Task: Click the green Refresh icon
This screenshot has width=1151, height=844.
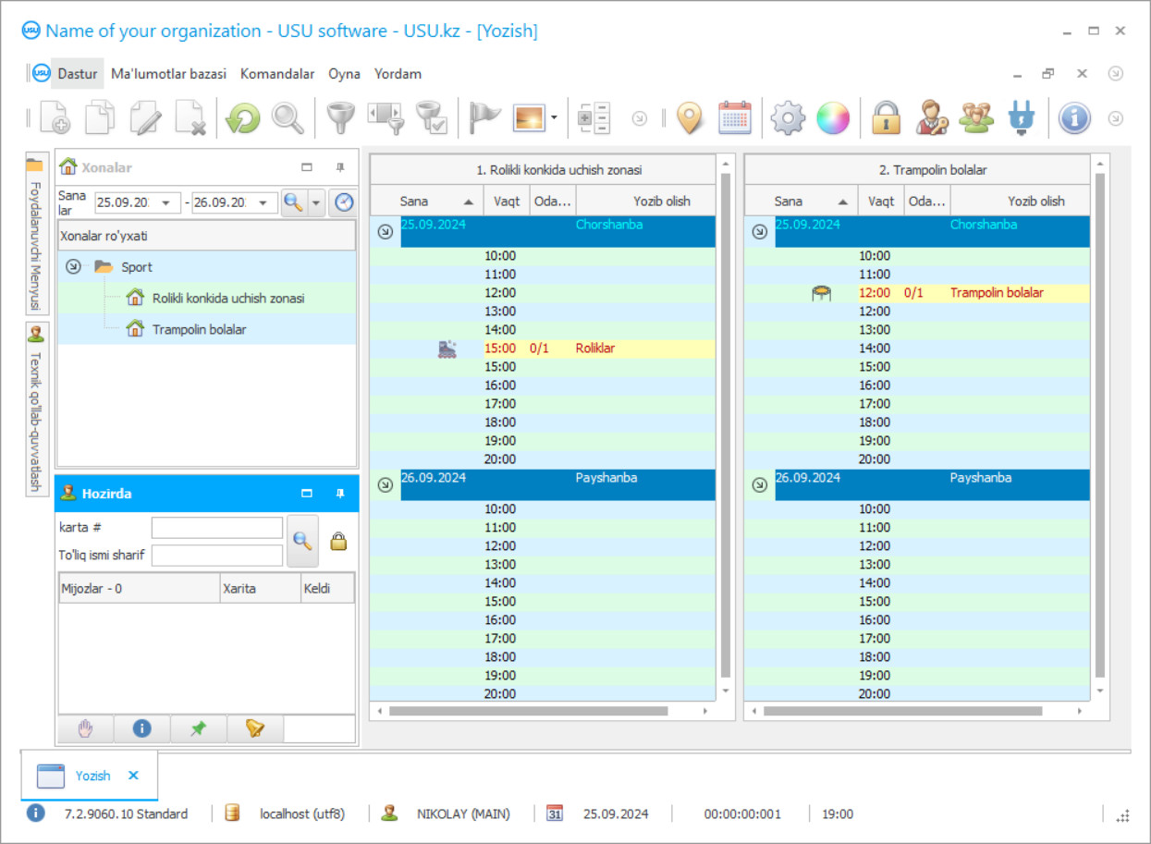Action: pos(242,118)
